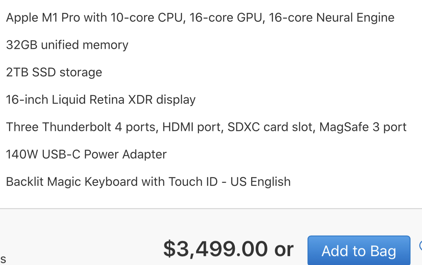The height and width of the screenshot is (265, 422).
Task: Click the 140W USB-C Power Adapter line
Action: pos(86,154)
